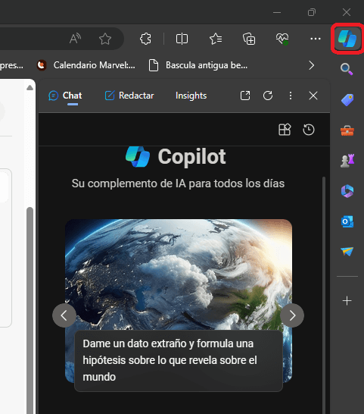Open Calendario Marvel bookmark

86,65
